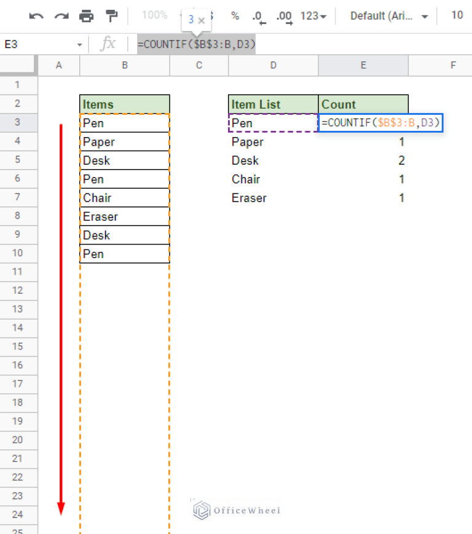Screen dimensions: 472x534
Task: Apply the percent format
Action: pyautogui.click(x=235, y=16)
